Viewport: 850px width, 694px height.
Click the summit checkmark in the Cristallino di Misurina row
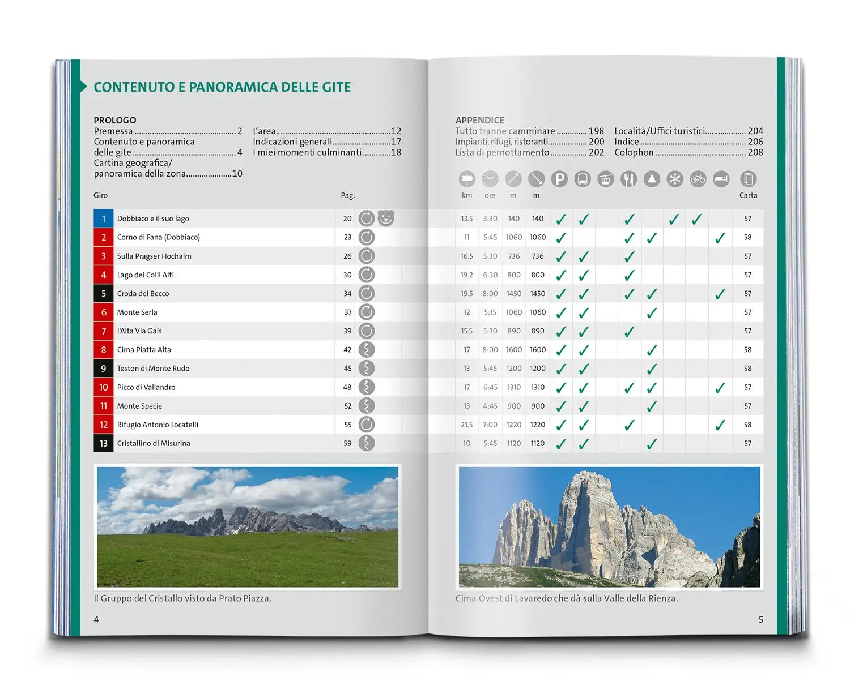(652, 444)
